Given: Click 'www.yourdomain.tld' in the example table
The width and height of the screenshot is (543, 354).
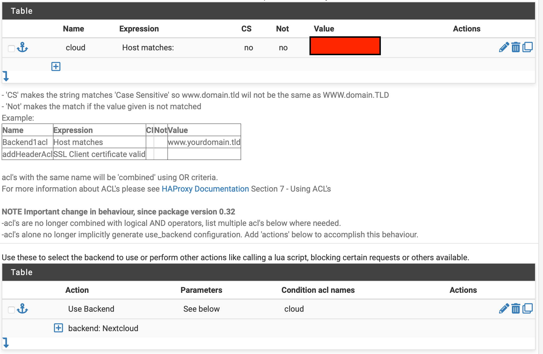Looking at the screenshot, I should pyautogui.click(x=204, y=142).
